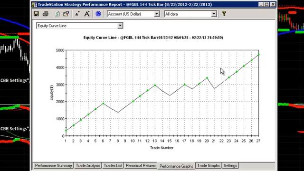Click the TradeStation report title bar icon
The image size is (304, 171).
[x=34, y=4]
